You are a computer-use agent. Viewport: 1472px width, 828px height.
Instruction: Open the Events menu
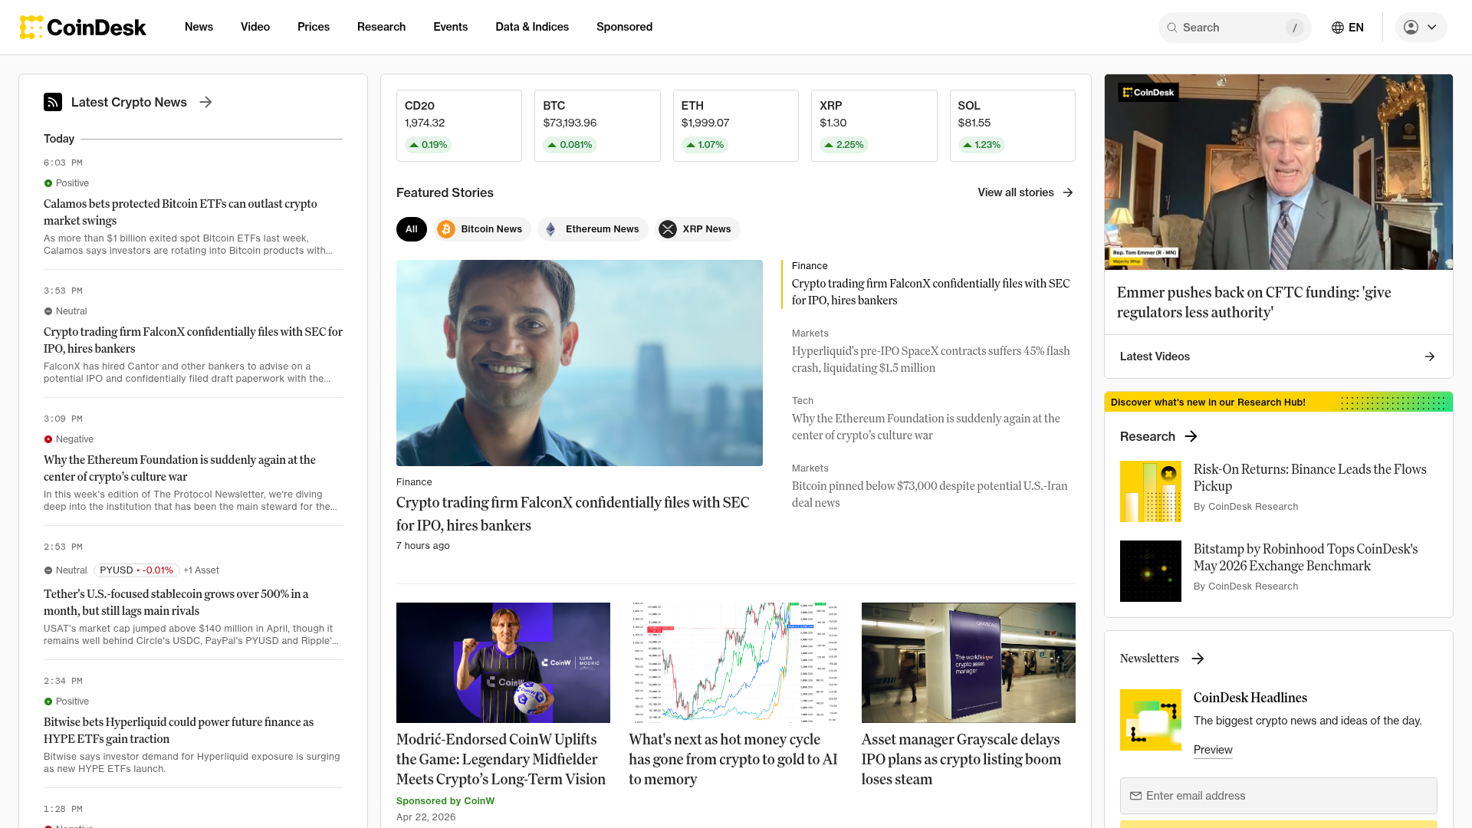tap(450, 27)
